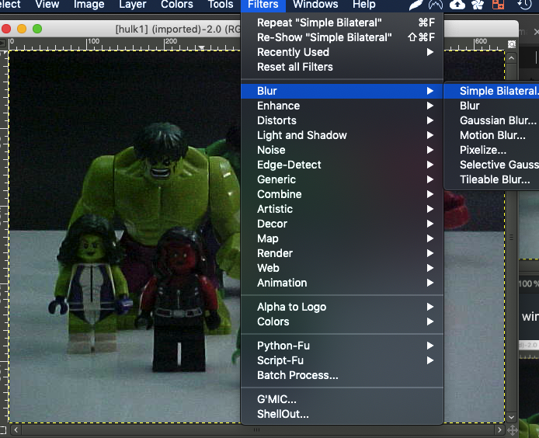Open the Edge-Detect submenu
Image resolution: width=539 pixels, height=438 pixels.
(342, 165)
